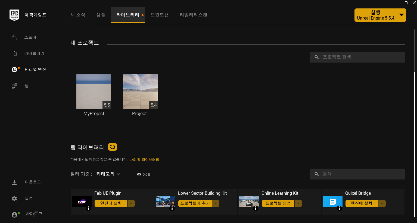The height and width of the screenshot is (223, 417).
Task: Click the Online Learning Kit title
Action: (280, 193)
